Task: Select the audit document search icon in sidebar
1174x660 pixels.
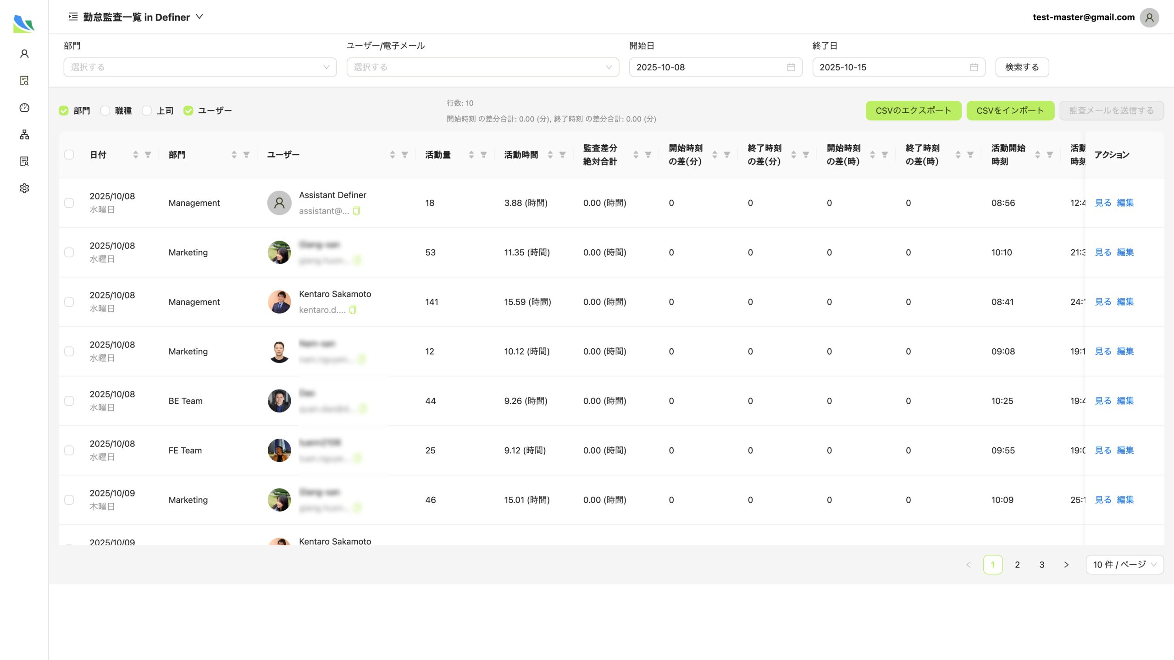Action: (x=24, y=81)
